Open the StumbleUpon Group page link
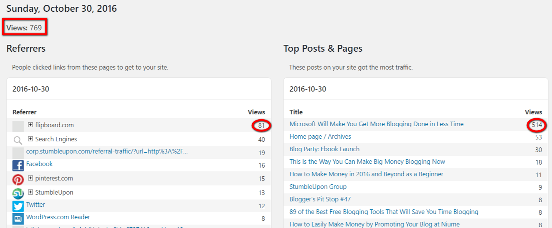Image resolution: width=552 pixels, height=228 pixels. 318,187
